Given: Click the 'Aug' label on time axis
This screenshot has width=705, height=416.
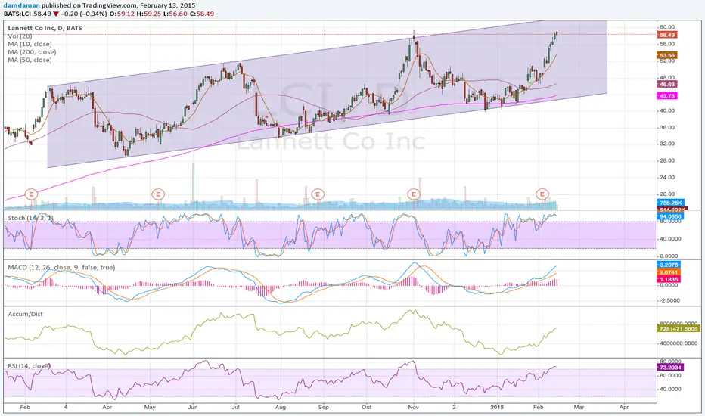Looking at the screenshot, I should coord(280,408).
